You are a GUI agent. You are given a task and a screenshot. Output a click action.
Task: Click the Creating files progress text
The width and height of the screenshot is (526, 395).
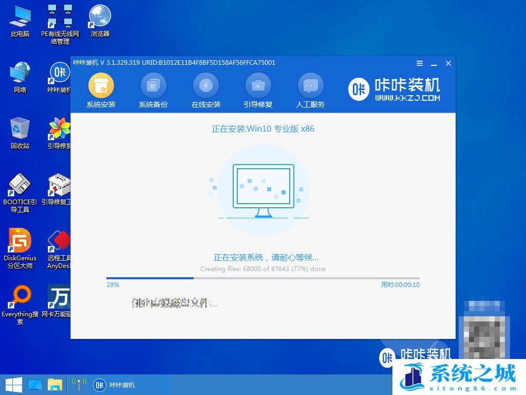262,268
